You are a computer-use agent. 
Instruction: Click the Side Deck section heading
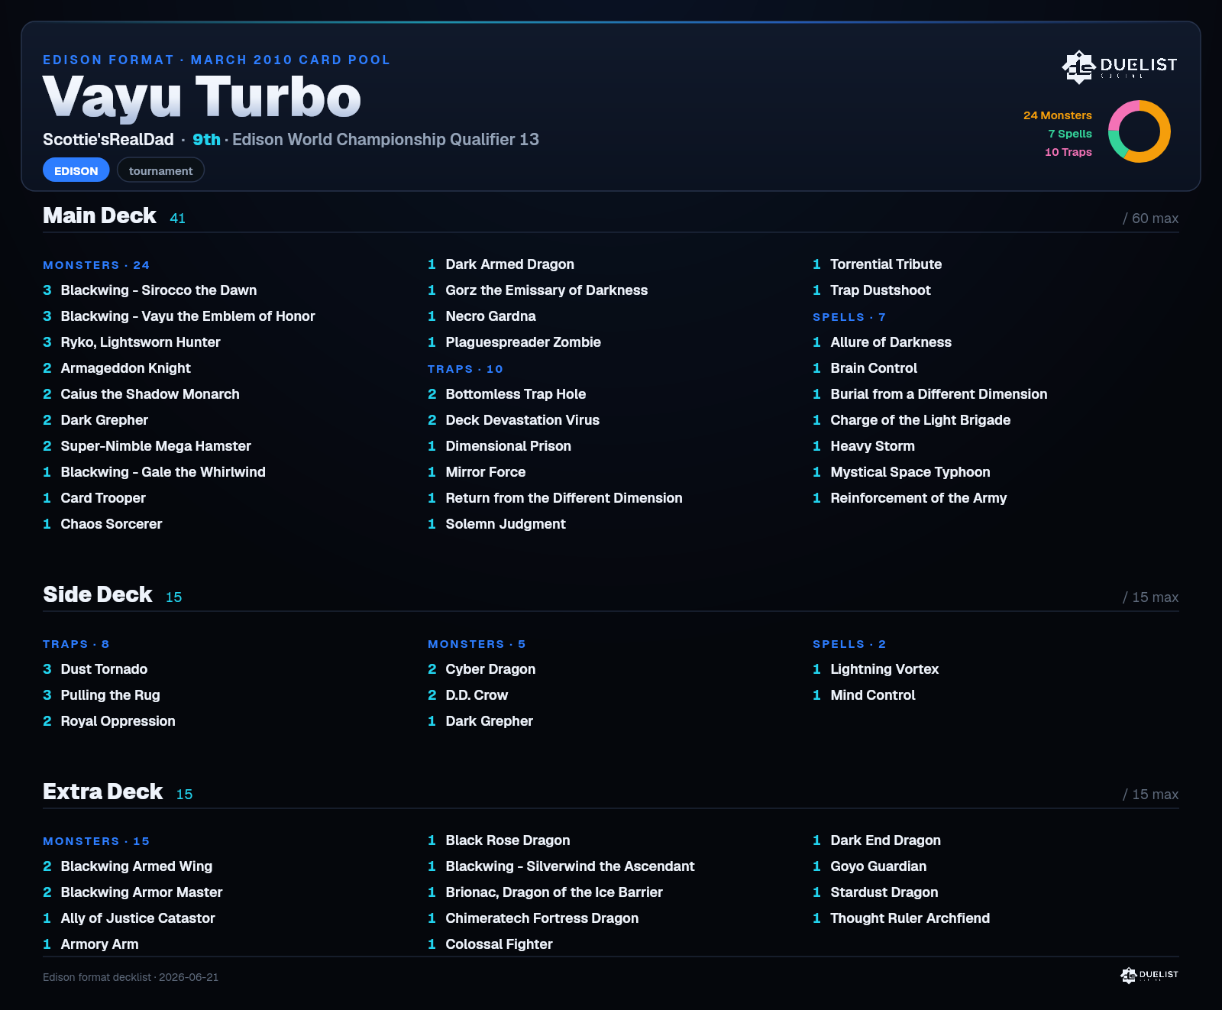click(98, 594)
